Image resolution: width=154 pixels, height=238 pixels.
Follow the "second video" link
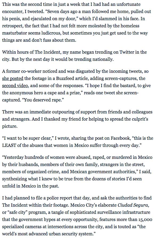pyautogui.click(x=15, y=86)
